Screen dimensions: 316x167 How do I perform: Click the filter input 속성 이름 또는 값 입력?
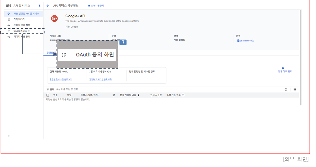pyautogui.click(x=67, y=89)
